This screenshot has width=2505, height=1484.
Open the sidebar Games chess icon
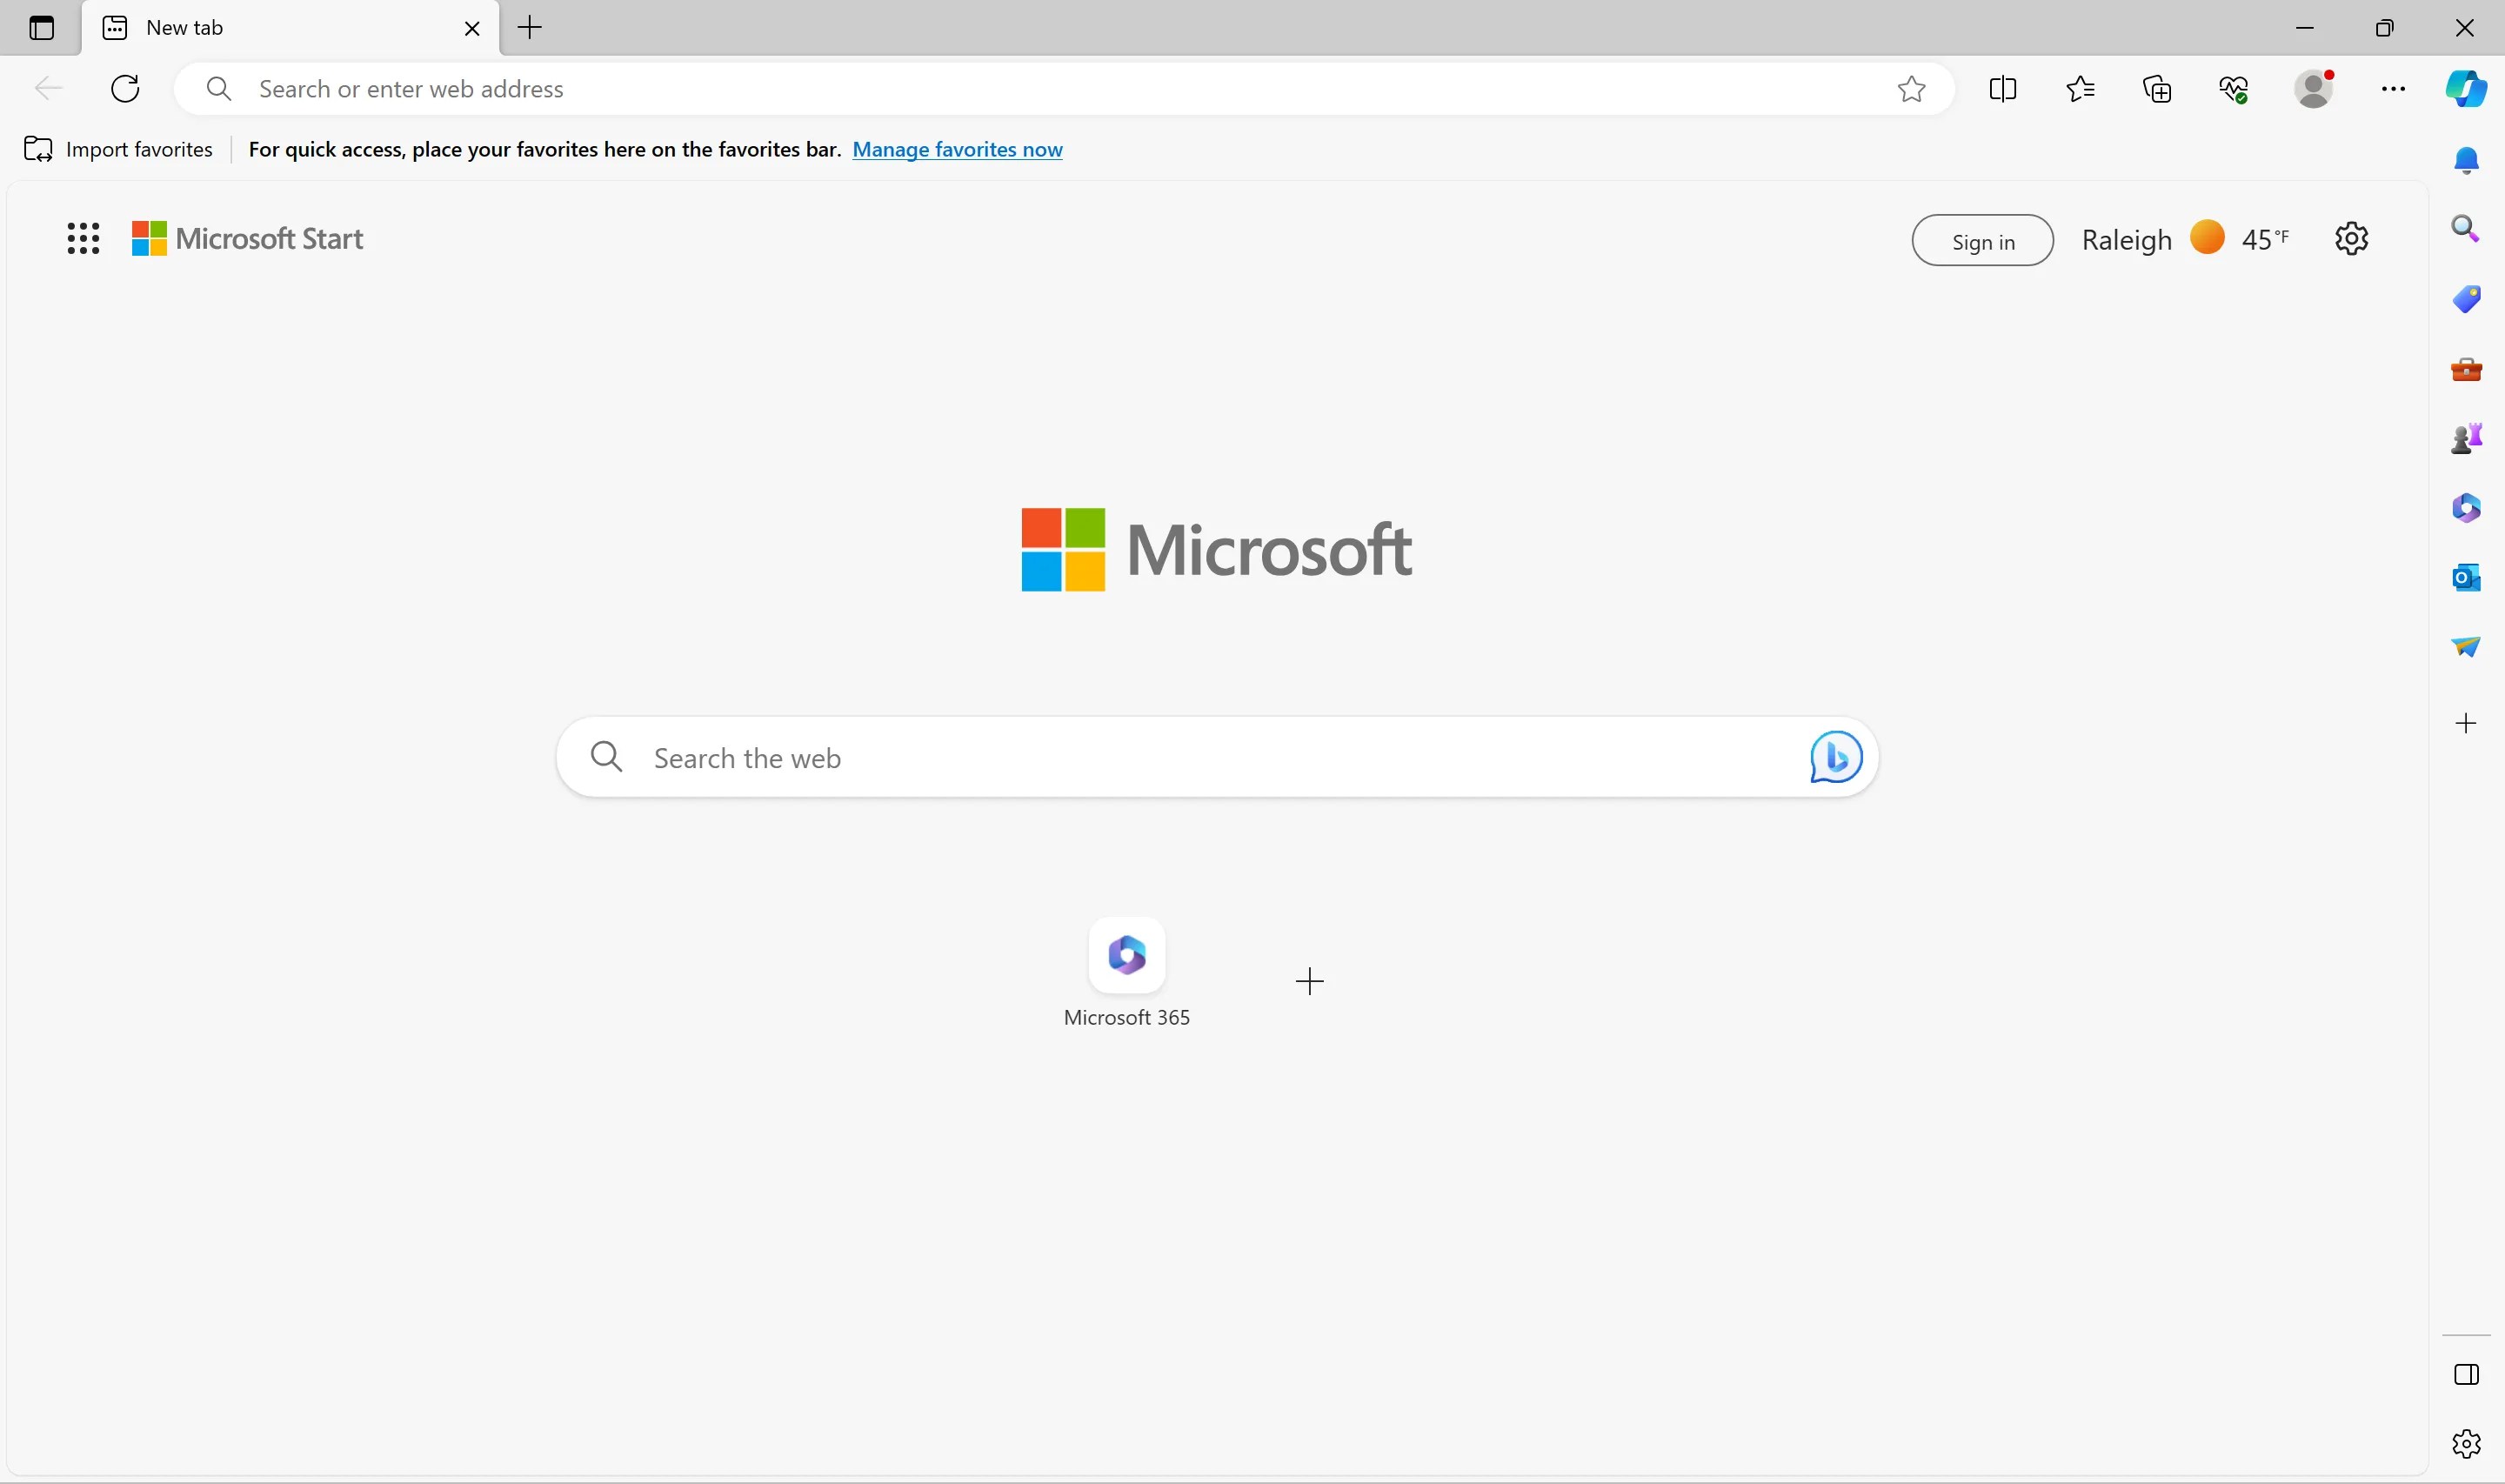point(2465,438)
